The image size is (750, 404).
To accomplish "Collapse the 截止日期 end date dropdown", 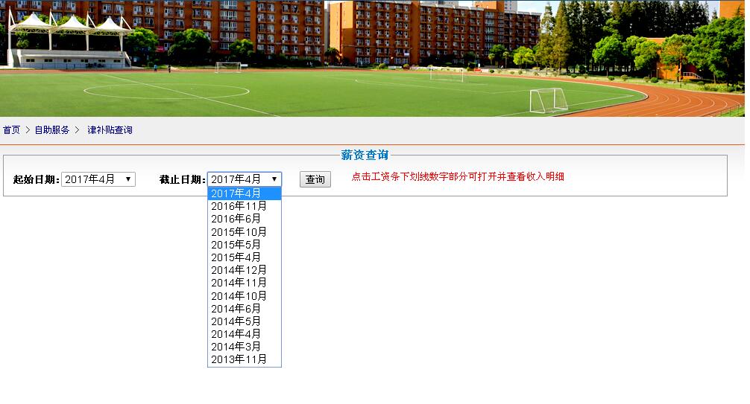I will click(245, 179).
